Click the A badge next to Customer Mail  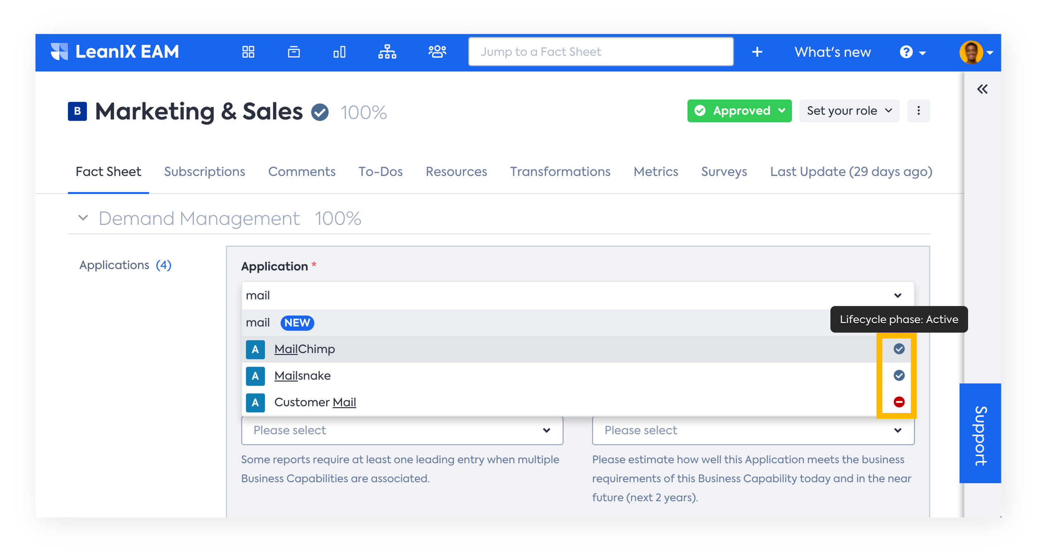coord(255,402)
